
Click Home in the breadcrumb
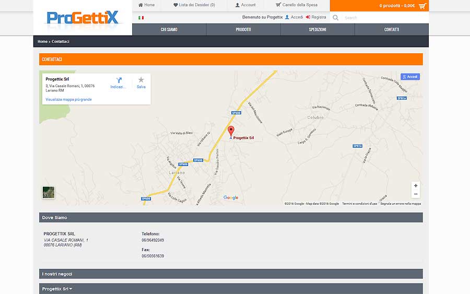coord(43,41)
